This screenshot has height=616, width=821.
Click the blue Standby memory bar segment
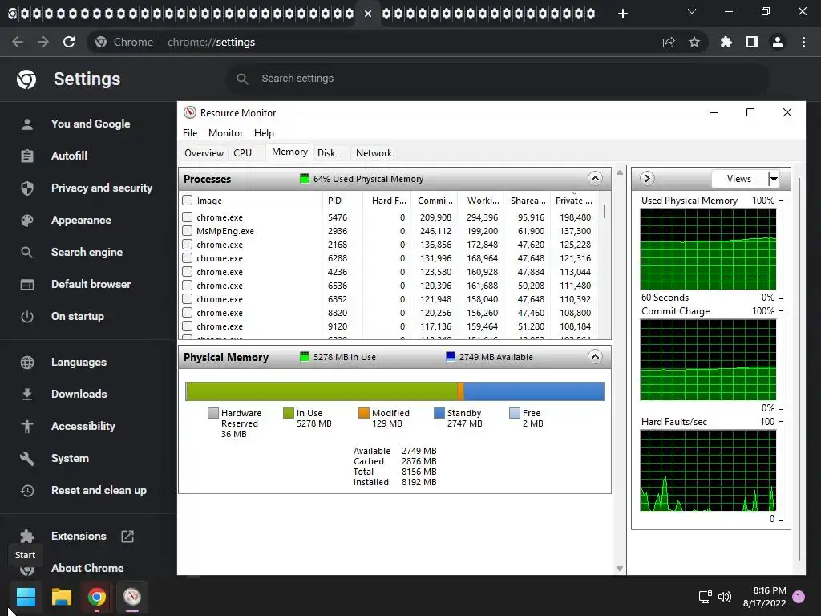click(x=533, y=391)
